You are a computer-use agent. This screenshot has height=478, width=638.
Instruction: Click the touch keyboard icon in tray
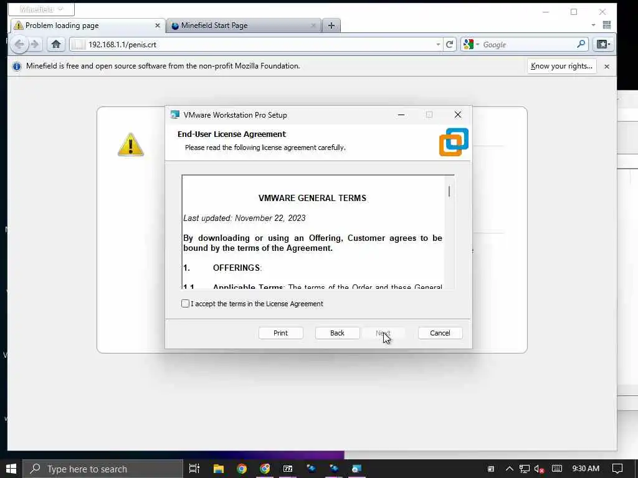(x=556, y=469)
